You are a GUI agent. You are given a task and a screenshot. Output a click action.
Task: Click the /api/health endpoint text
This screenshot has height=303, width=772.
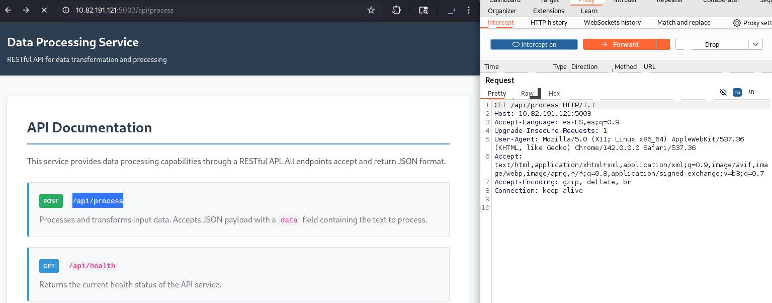pos(92,266)
